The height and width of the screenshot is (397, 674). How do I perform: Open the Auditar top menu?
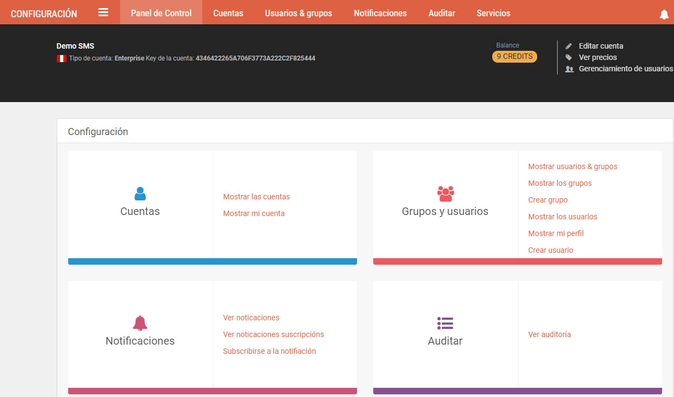pyautogui.click(x=441, y=13)
